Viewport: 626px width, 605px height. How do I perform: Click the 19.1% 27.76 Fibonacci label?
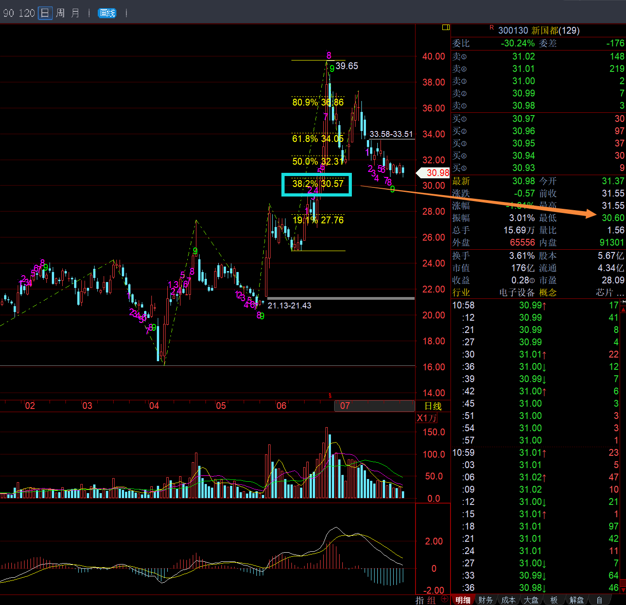318,220
